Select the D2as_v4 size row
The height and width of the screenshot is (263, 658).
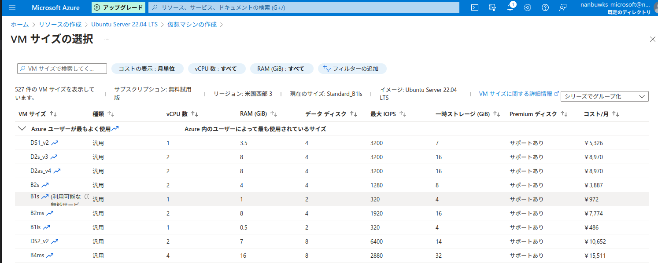tap(332, 171)
